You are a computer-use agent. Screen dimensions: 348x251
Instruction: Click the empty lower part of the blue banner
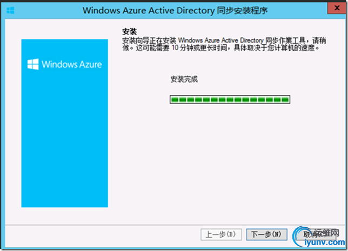pyautogui.click(x=64, y=162)
